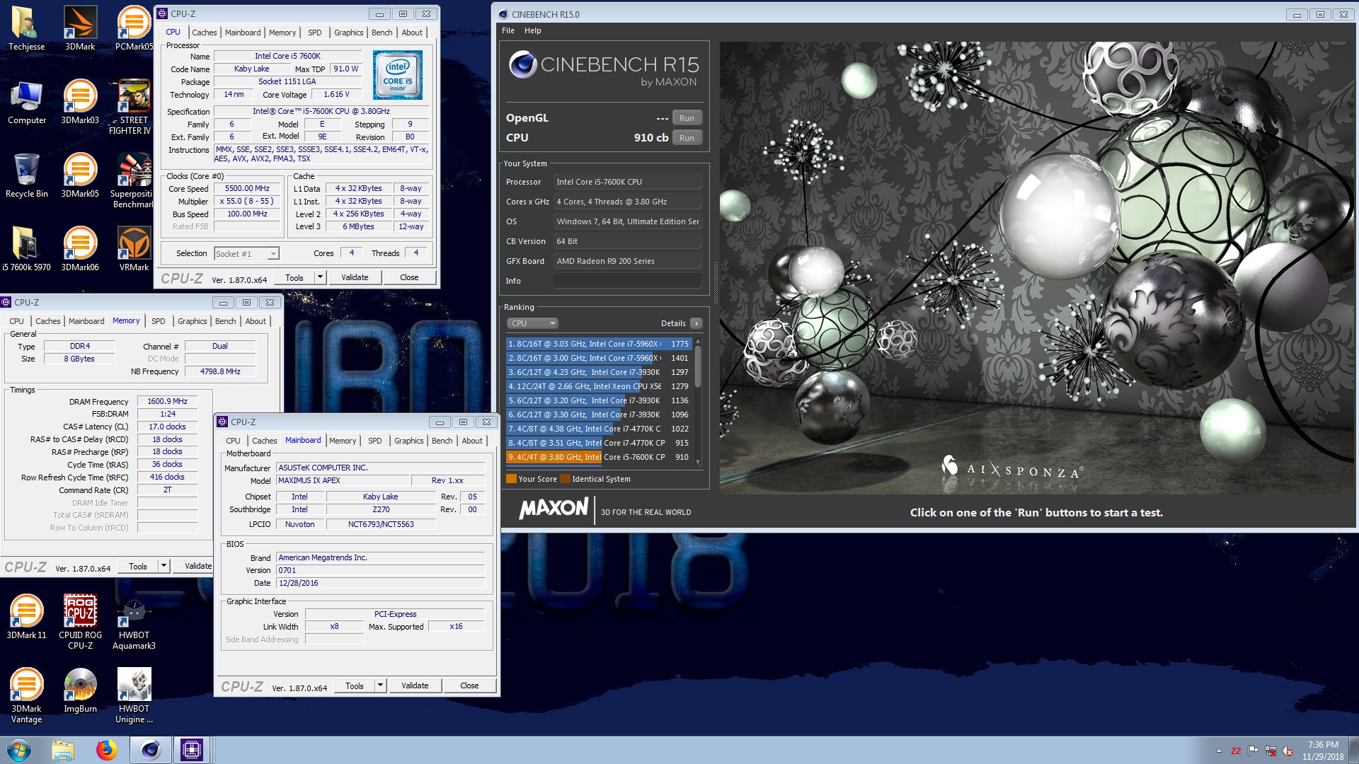Viewport: 1359px width, 764px height.
Task: Select SPD tab in Memory CPU-Z window
Action: tap(158, 321)
